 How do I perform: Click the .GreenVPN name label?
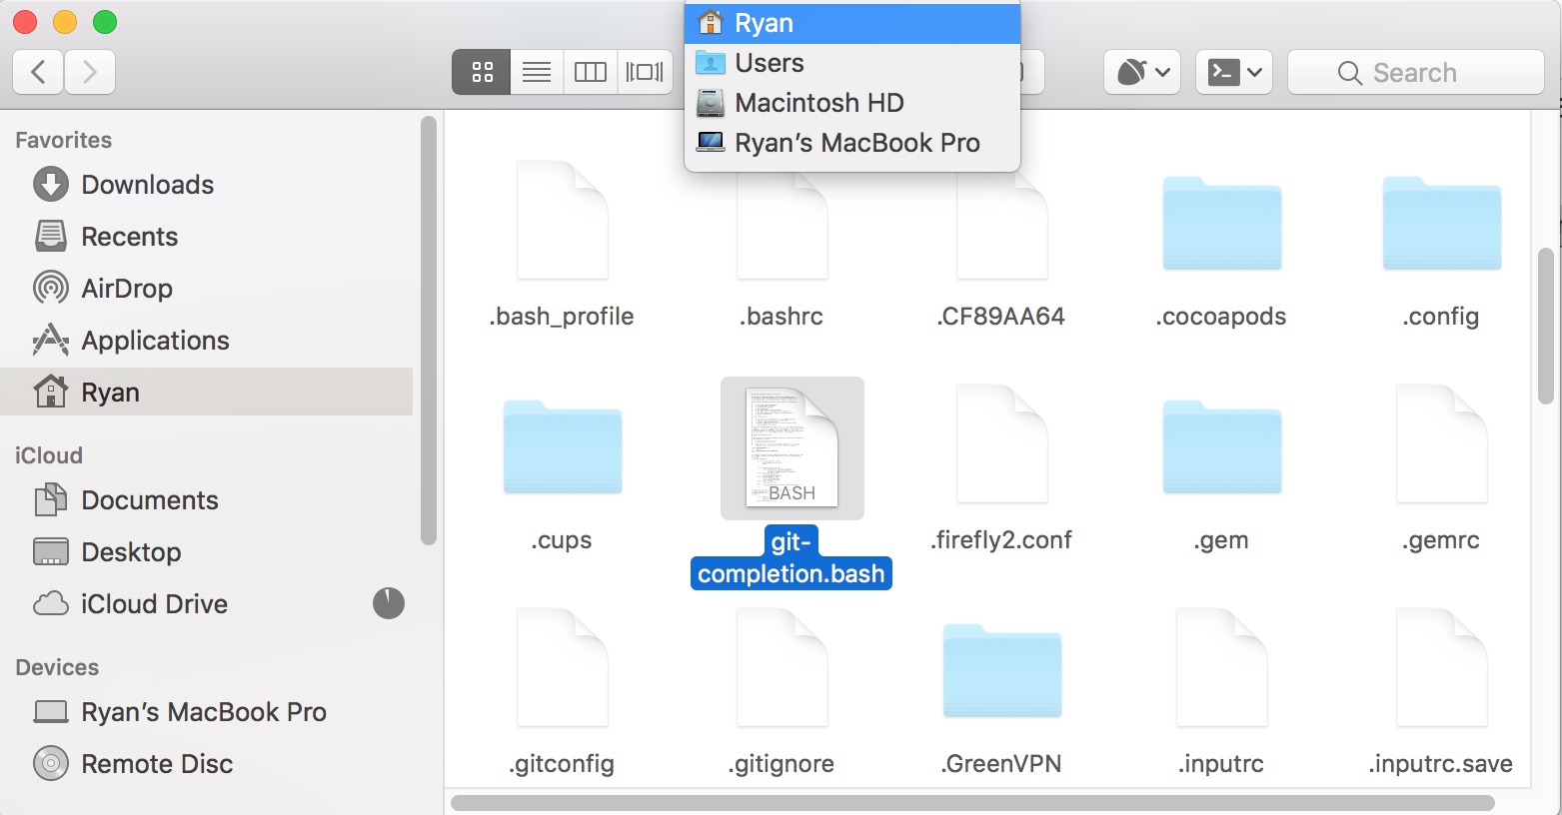(1001, 764)
